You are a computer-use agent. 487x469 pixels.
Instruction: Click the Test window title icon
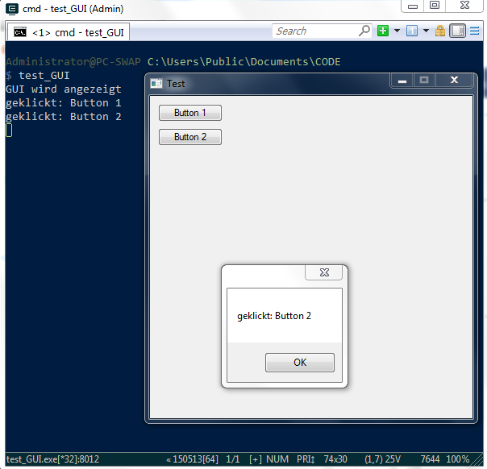coord(156,84)
